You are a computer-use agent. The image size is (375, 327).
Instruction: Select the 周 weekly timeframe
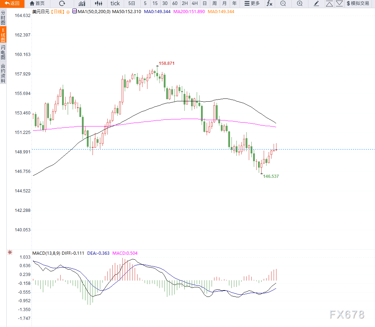pos(214,3)
